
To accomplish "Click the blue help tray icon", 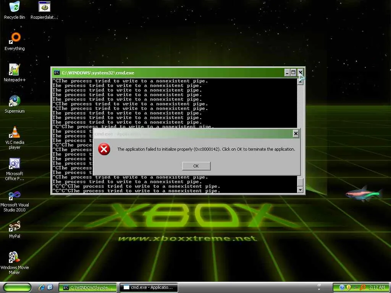I will (342, 288).
